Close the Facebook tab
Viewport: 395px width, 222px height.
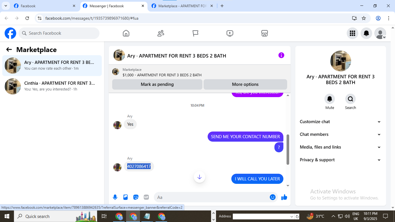pos(74,6)
